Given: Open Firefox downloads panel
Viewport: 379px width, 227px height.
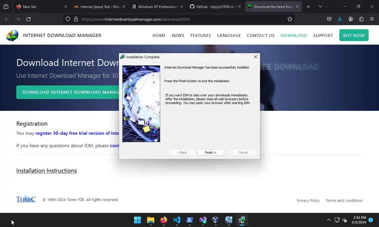Looking at the screenshot, I should (340, 19).
